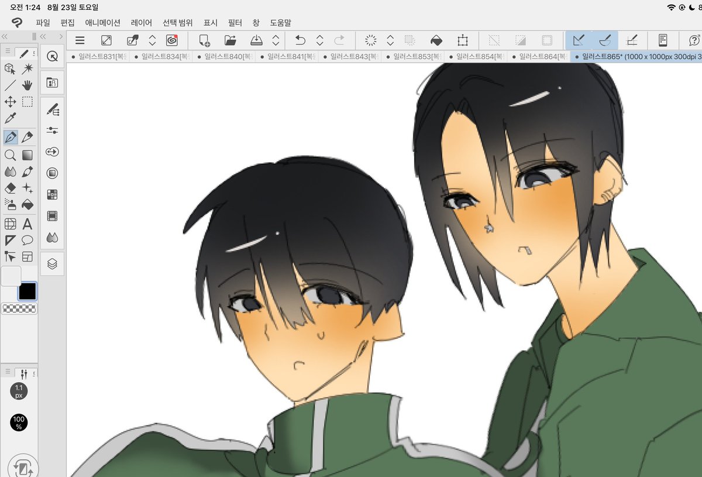Select the Brush tool
This screenshot has width=702, height=477.
point(27,171)
